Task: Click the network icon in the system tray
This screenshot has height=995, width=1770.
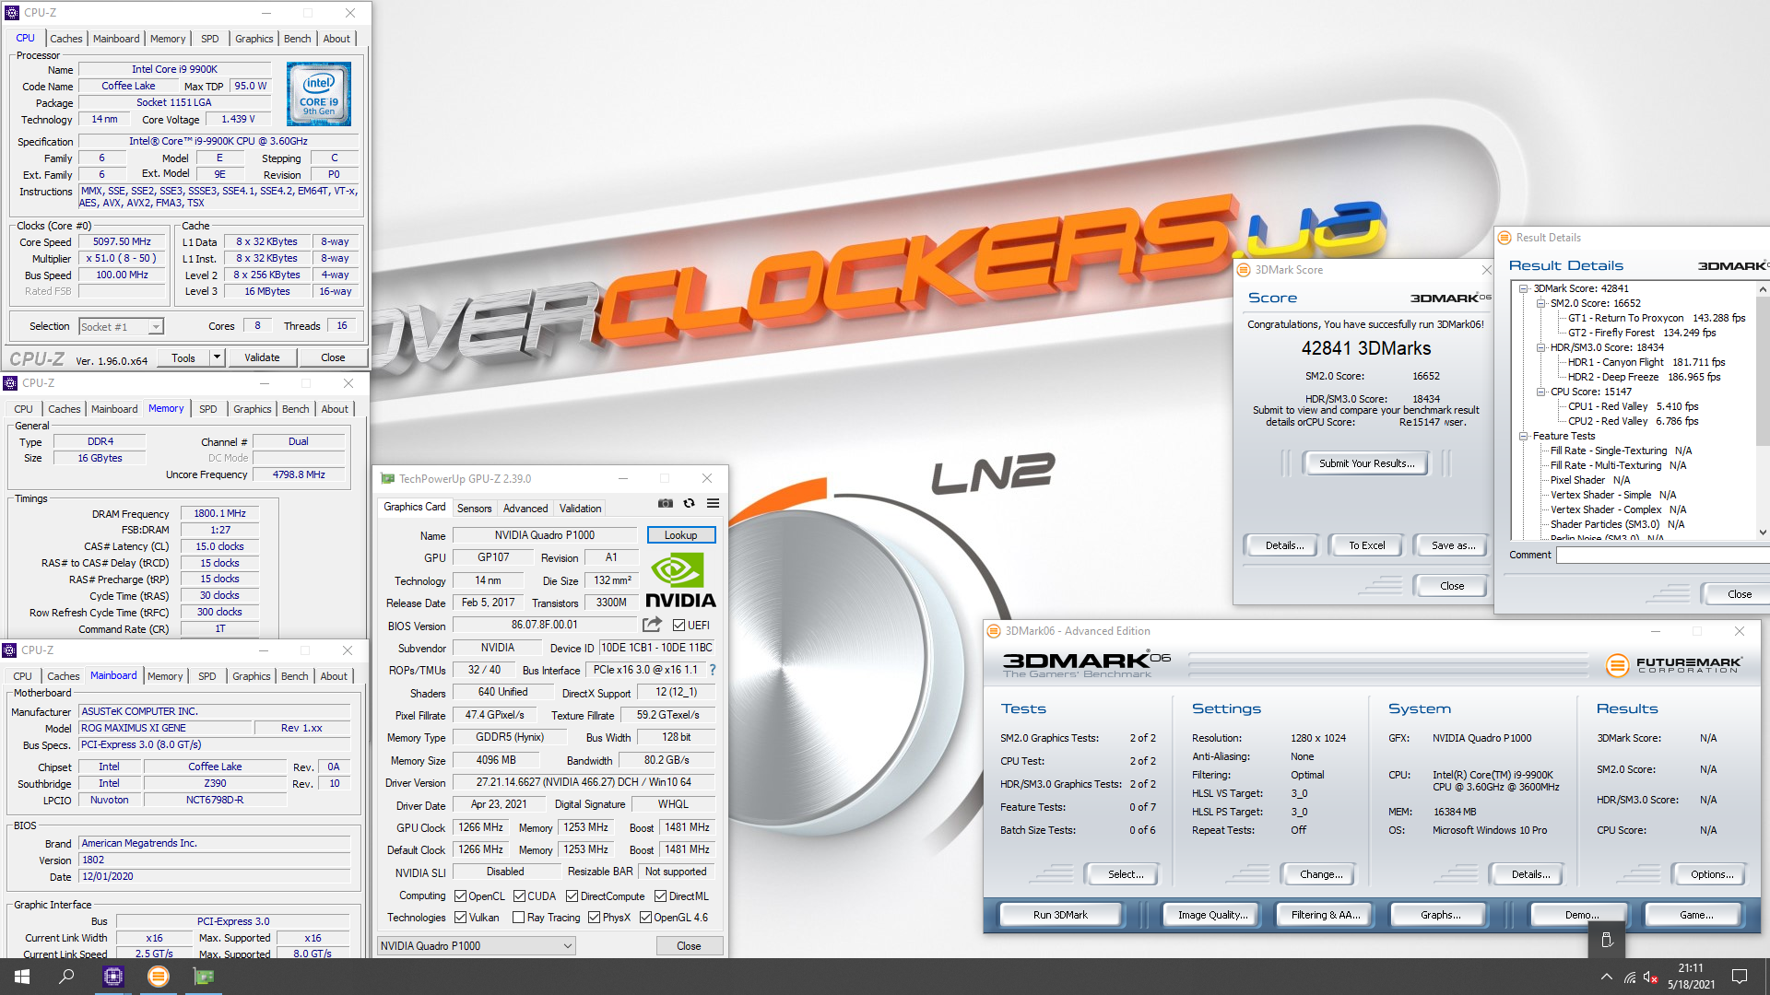Action: tap(1630, 977)
